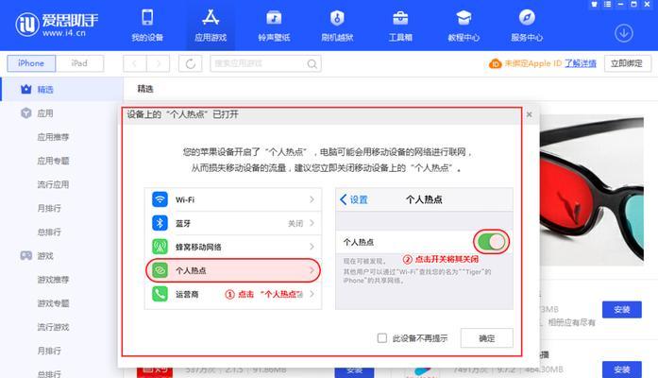Click the 蓝牙 Bluetooth icon
The height and width of the screenshot is (378, 658).
pos(160,223)
